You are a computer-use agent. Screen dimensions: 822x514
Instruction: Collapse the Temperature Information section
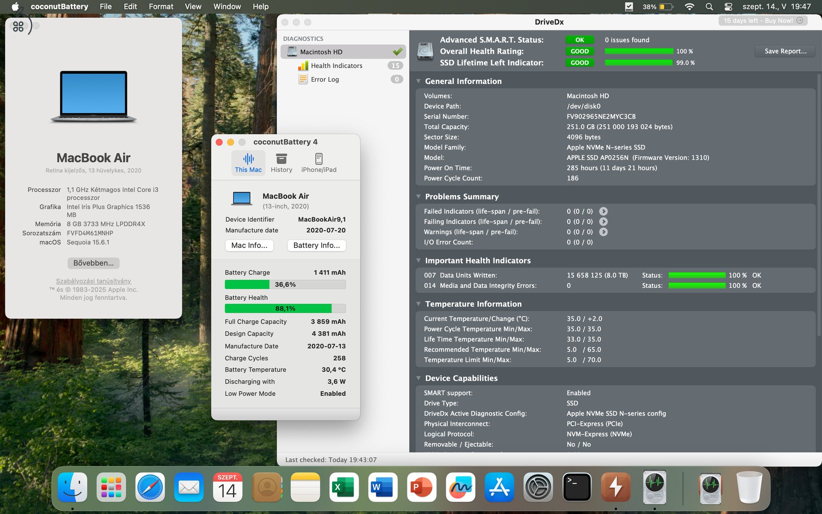[418, 304]
